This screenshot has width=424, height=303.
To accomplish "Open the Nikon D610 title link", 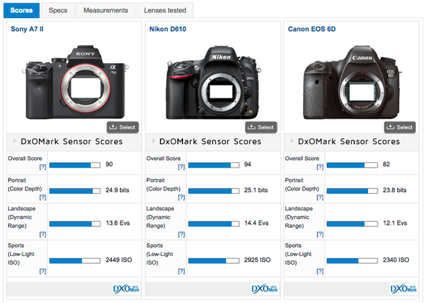I will coord(168,29).
